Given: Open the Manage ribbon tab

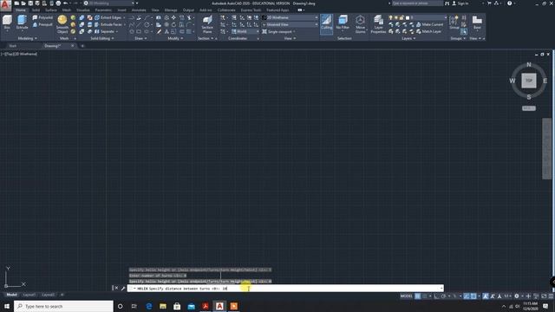Looking at the screenshot, I should pyautogui.click(x=171, y=10).
